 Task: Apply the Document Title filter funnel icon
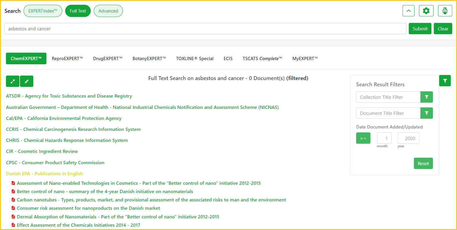coord(426,113)
